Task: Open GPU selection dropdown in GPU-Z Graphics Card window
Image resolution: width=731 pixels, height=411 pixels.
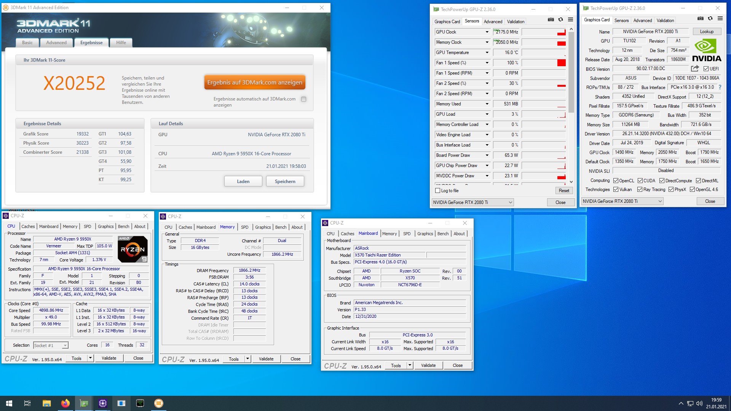Action: tap(622, 201)
